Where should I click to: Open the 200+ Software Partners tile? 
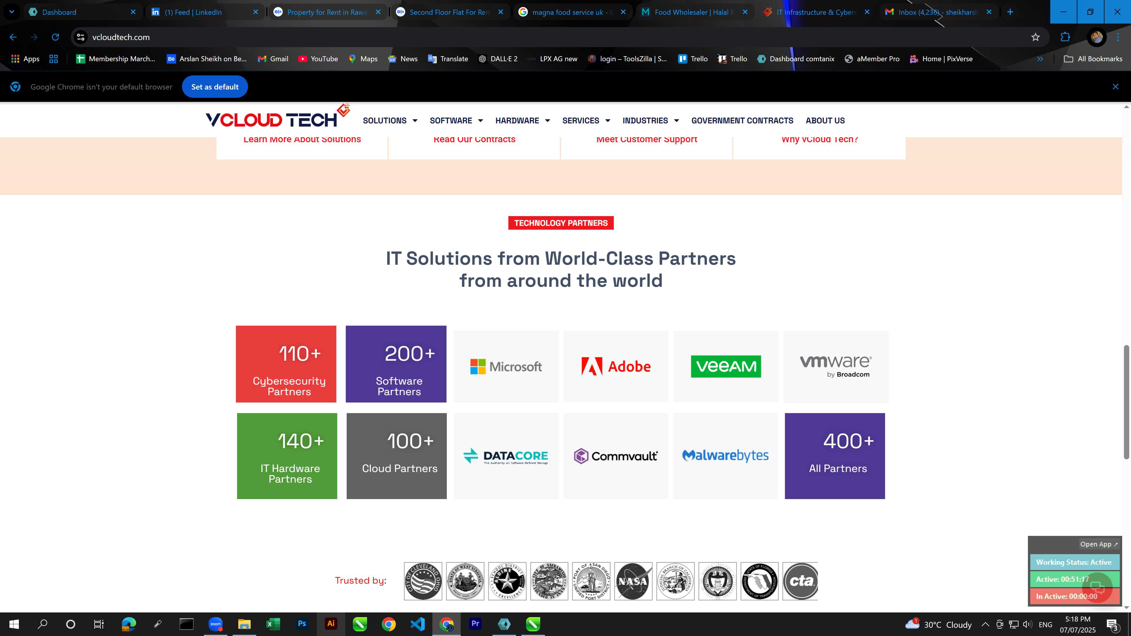[396, 364]
